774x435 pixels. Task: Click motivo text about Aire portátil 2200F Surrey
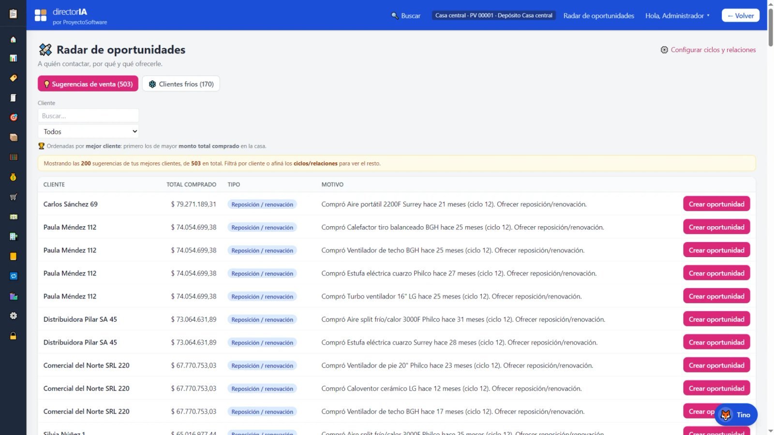(x=454, y=204)
